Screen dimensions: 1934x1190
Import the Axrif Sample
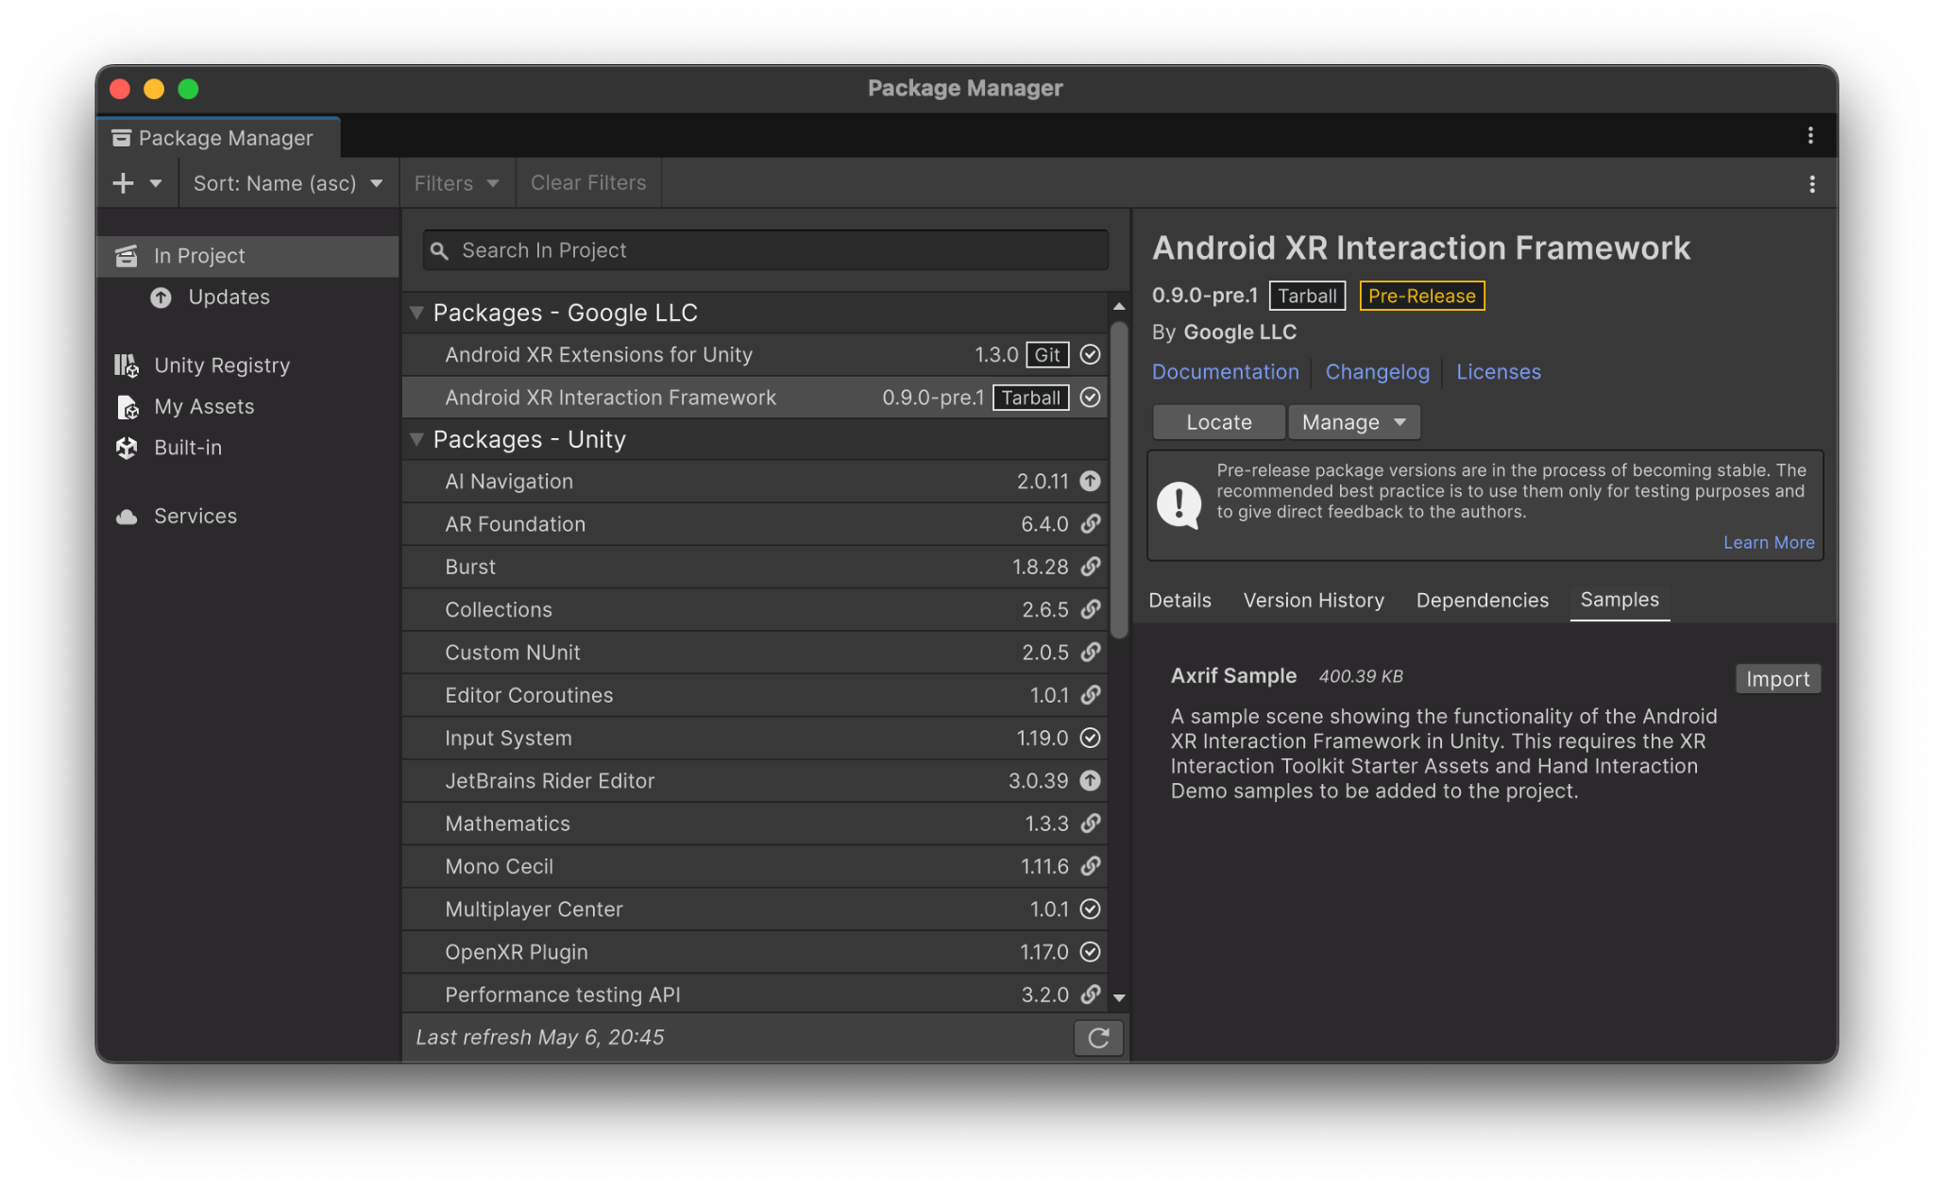tap(1777, 679)
